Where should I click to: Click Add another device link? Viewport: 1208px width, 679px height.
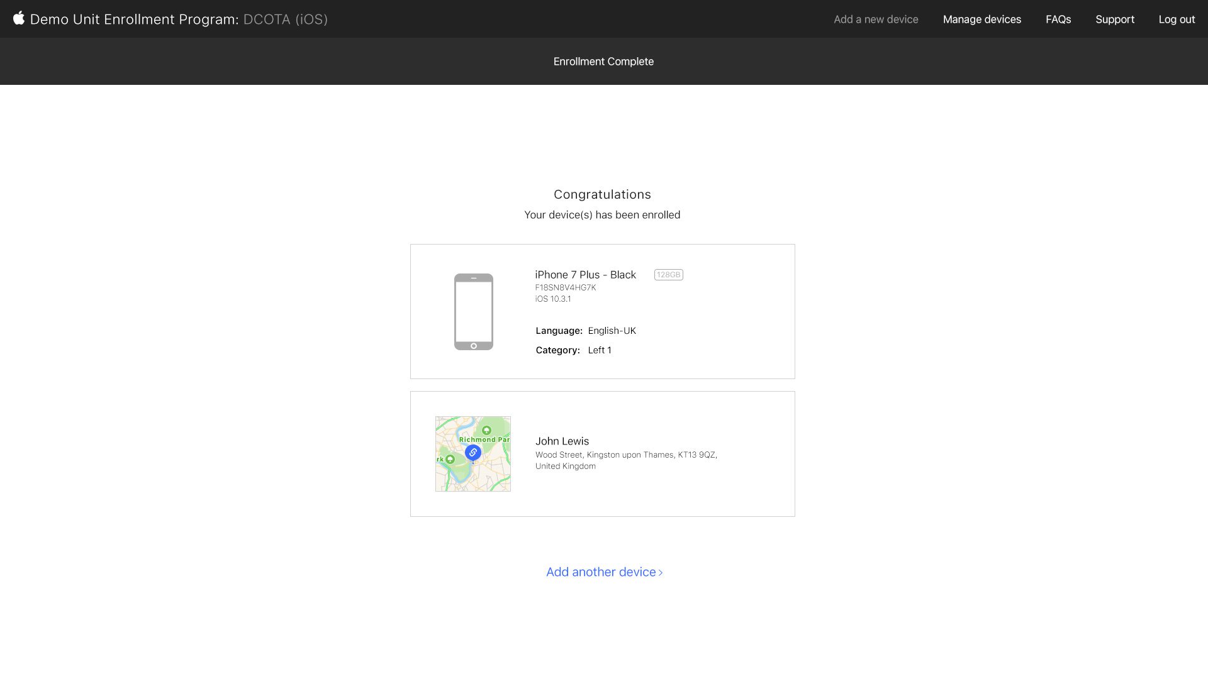click(x=604, y=572)
